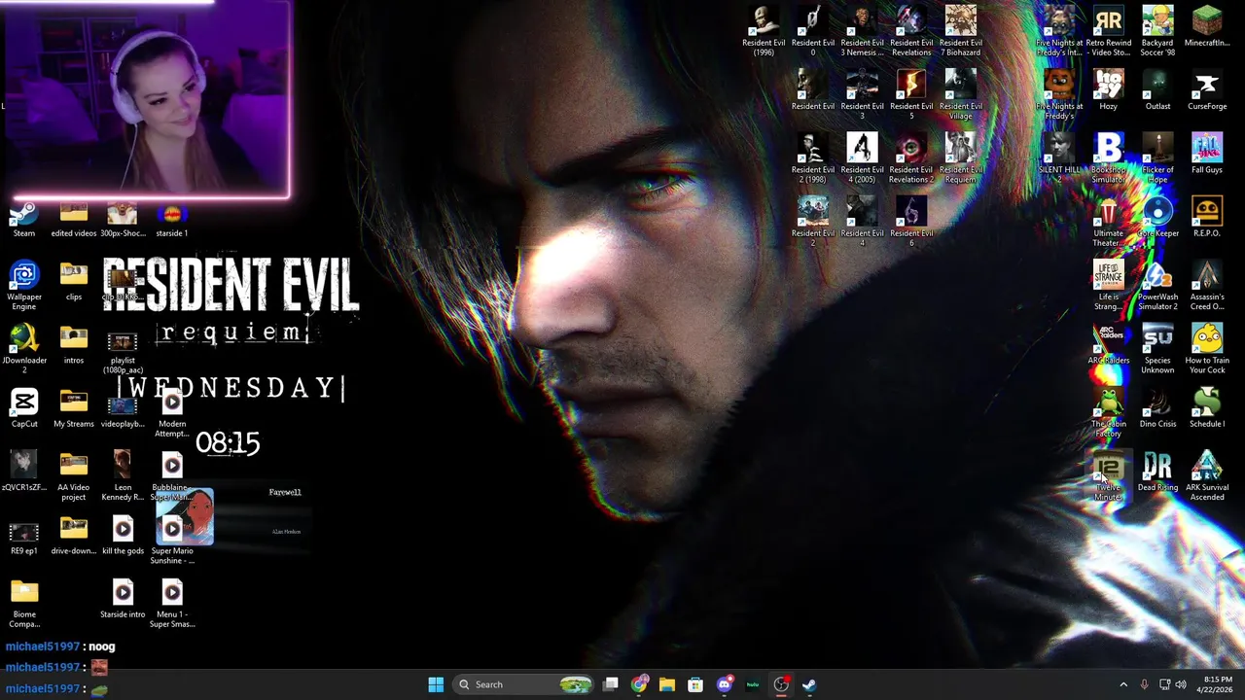The image size is (1245, 700).
Task: Select the Twelve Minutes shortcut
Action: (x=1109, y=476)
